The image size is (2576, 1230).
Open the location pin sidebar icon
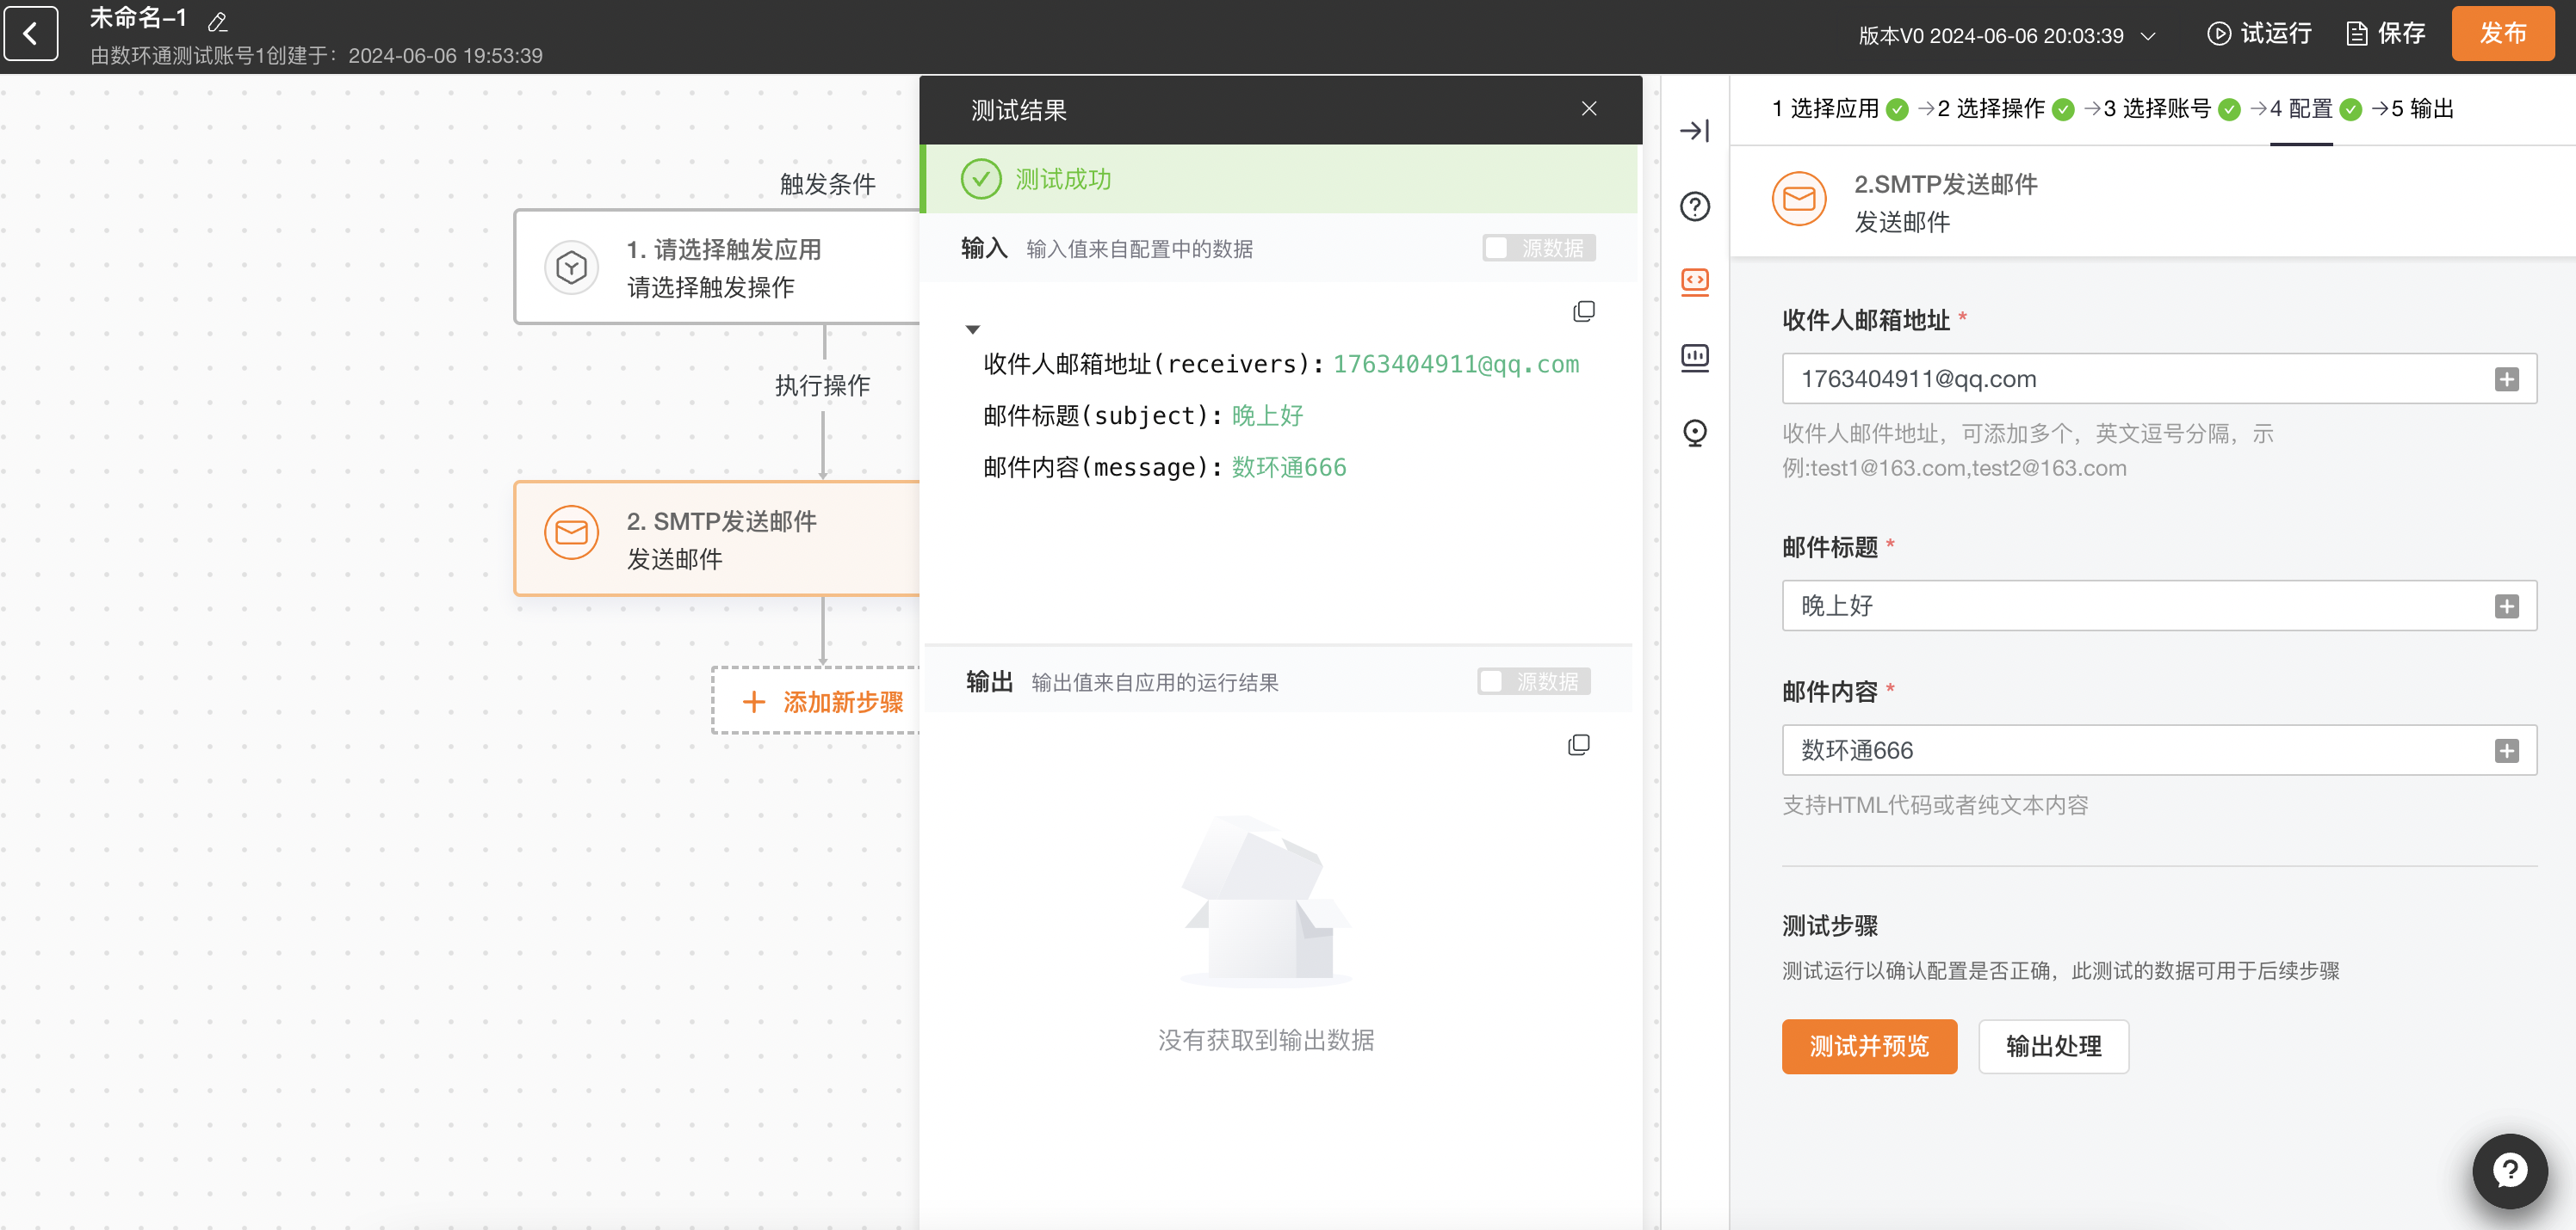tap(1694, 433)
